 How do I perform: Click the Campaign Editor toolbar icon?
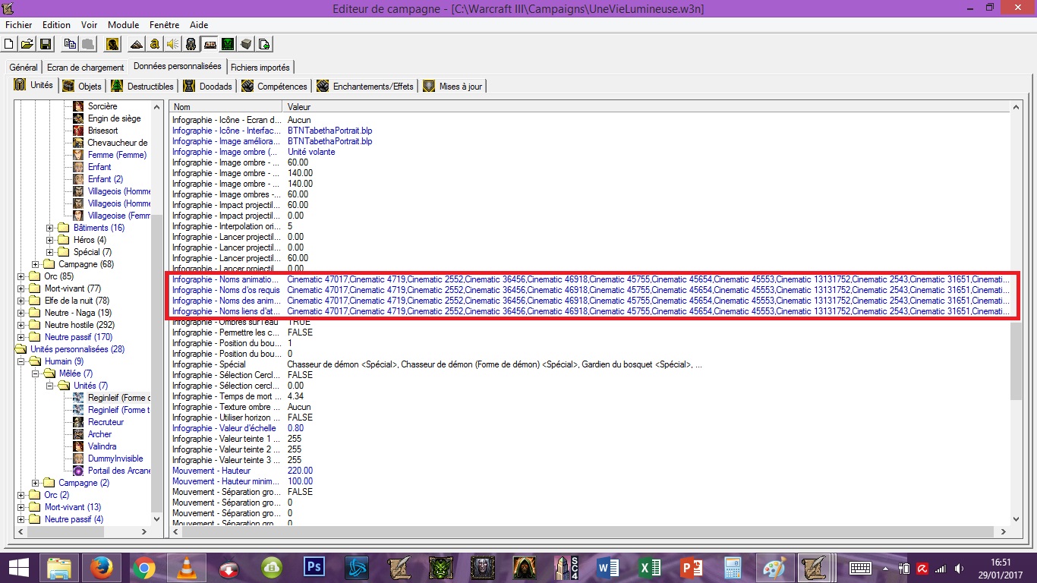click(210, 44)
